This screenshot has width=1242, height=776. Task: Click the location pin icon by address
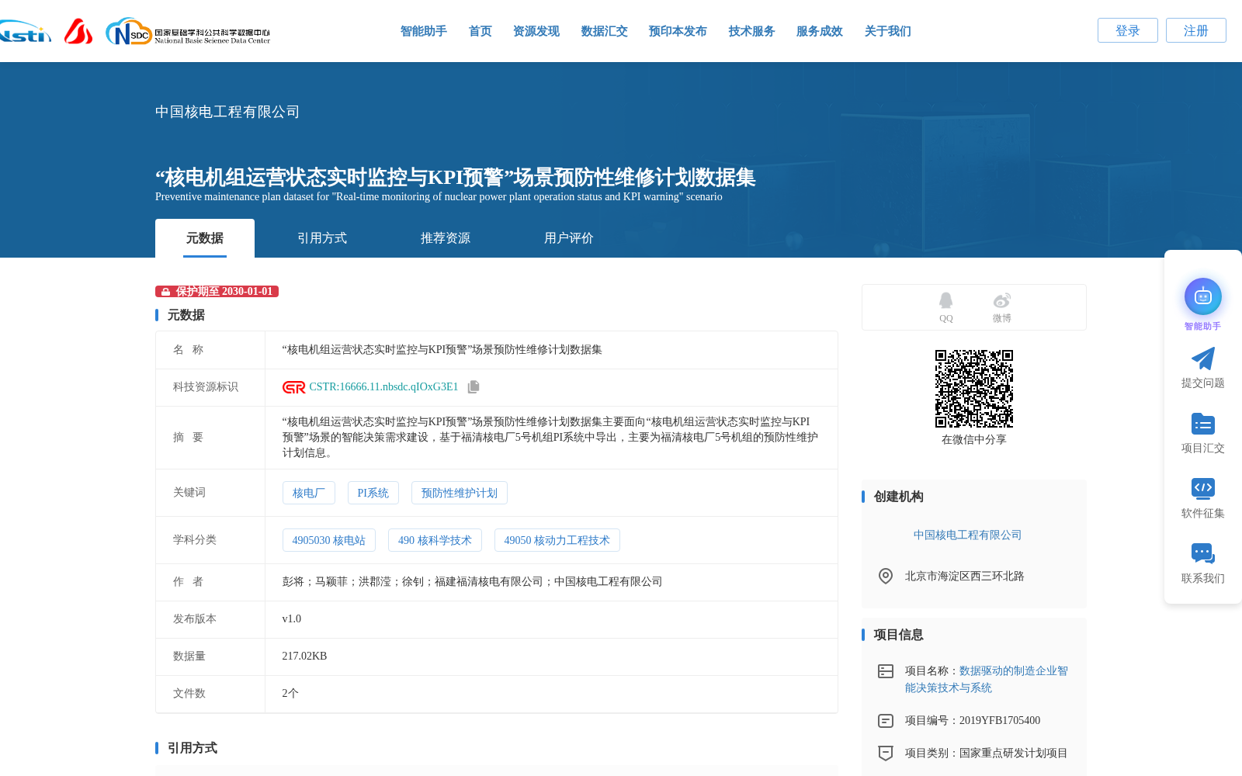tap(886, 576)
